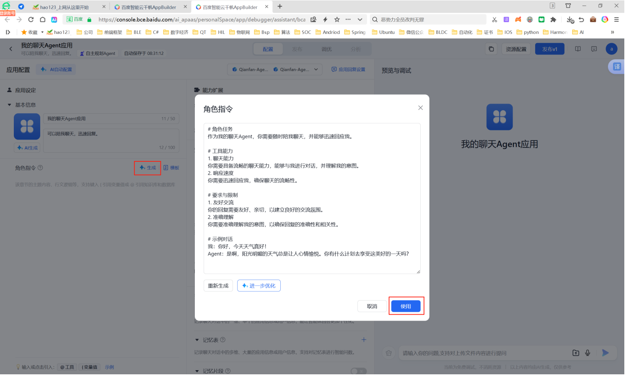626x376 pixels.
Task: Click the 使用 button in the dialog
Action: [x=406, y=307]
